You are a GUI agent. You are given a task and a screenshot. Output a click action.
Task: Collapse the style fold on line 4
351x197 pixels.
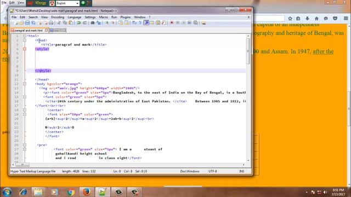(x=25, y=49)
